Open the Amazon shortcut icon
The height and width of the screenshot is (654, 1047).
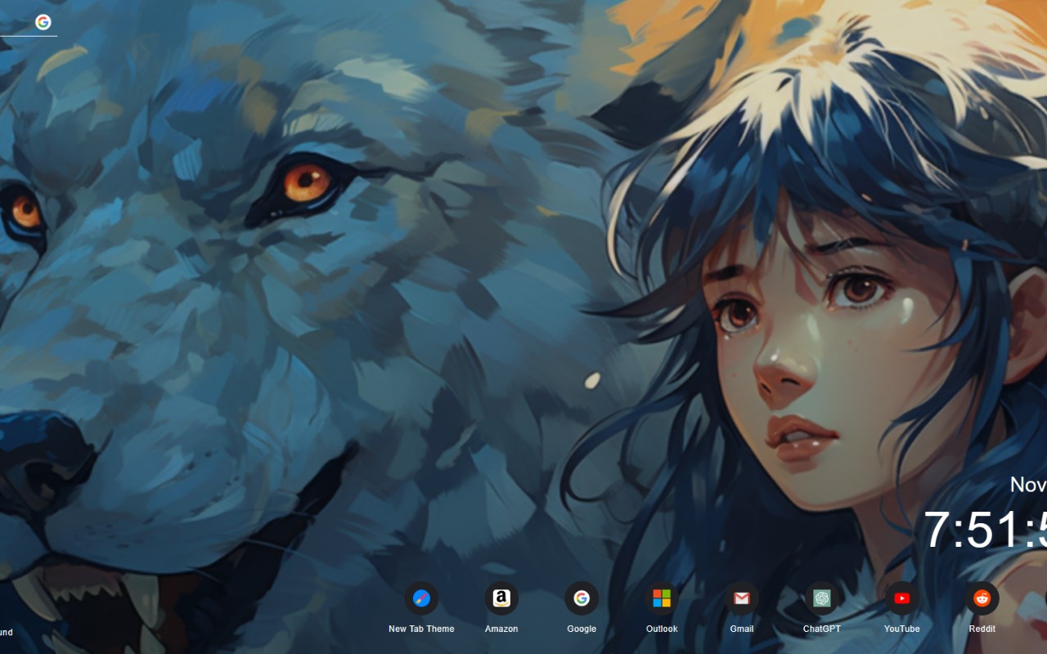501,598
